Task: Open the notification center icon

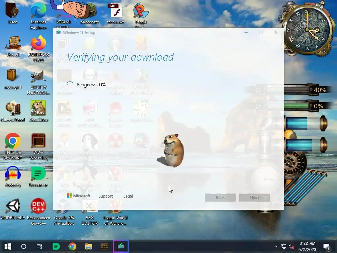Action: click(x=326, y=246)
